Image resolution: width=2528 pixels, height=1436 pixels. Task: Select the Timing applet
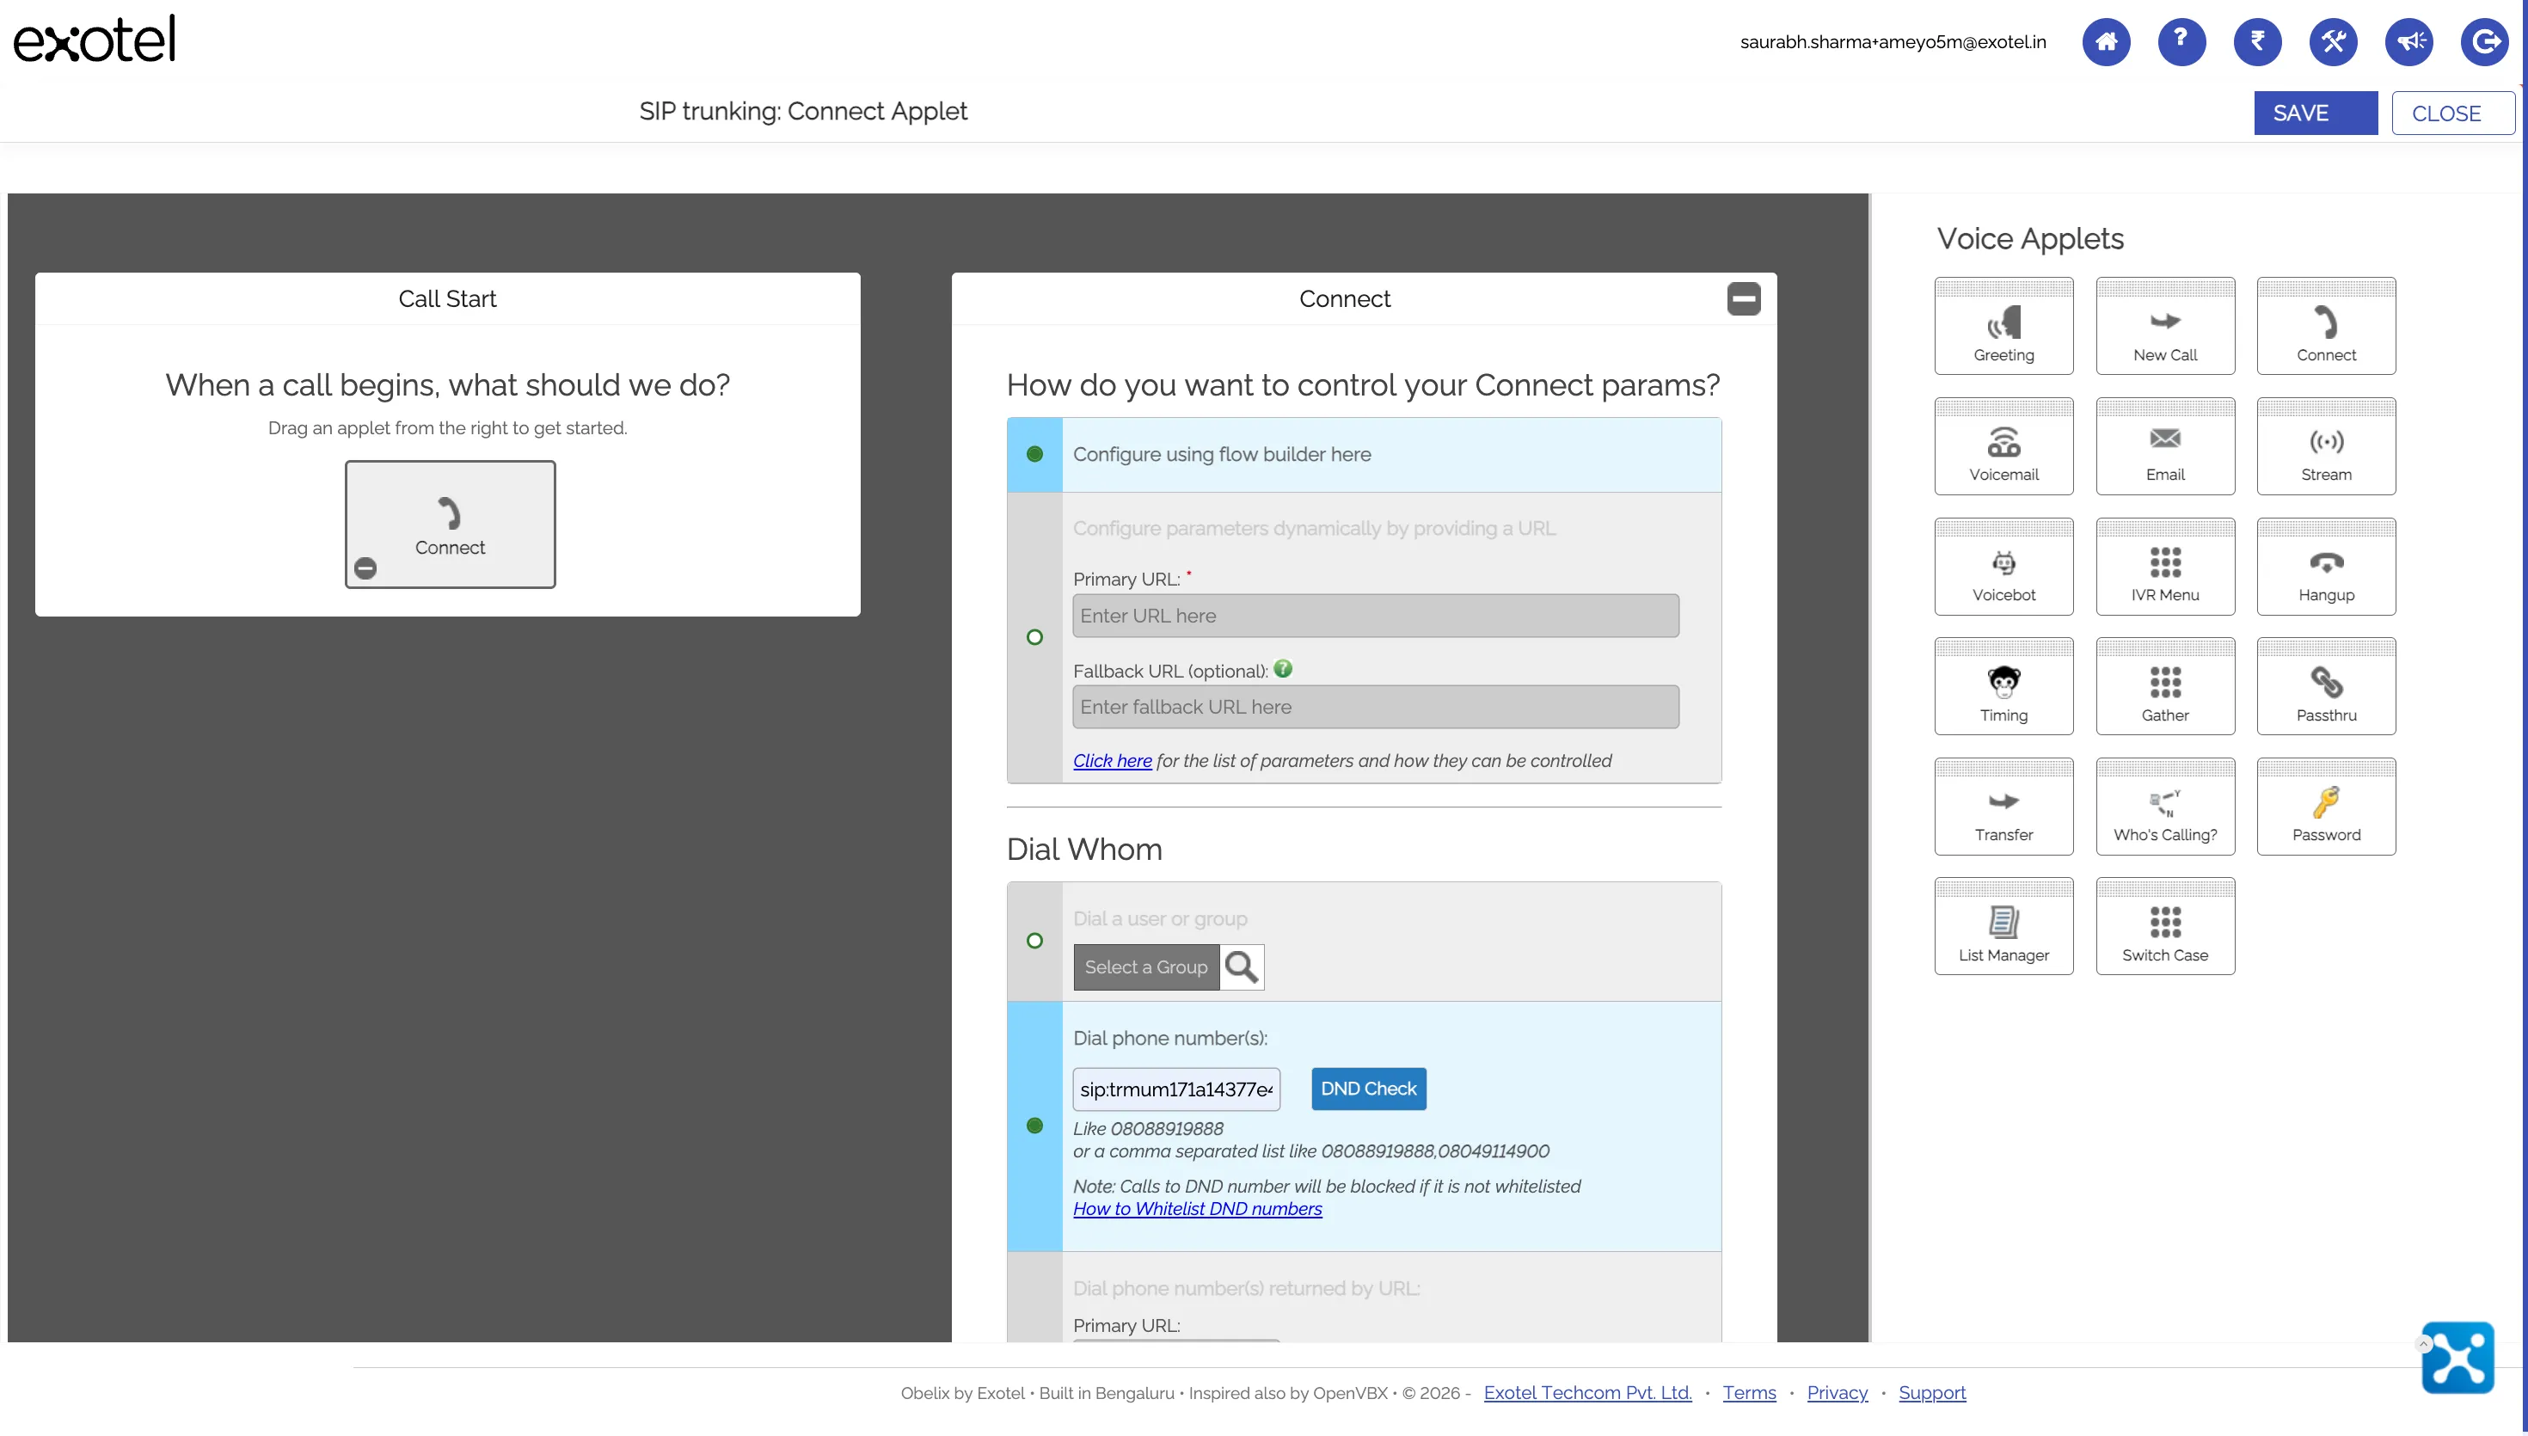point(2003,686)
